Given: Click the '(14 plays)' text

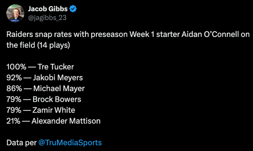Looking at the screenshot, I should click(53, 45).
